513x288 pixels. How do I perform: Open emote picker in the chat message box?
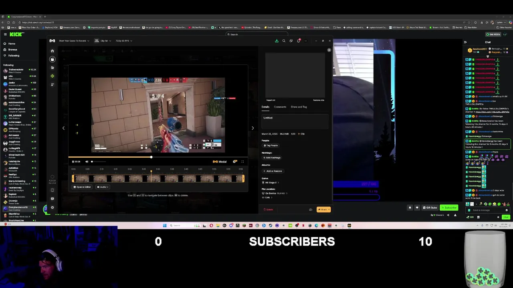[507, 210]
